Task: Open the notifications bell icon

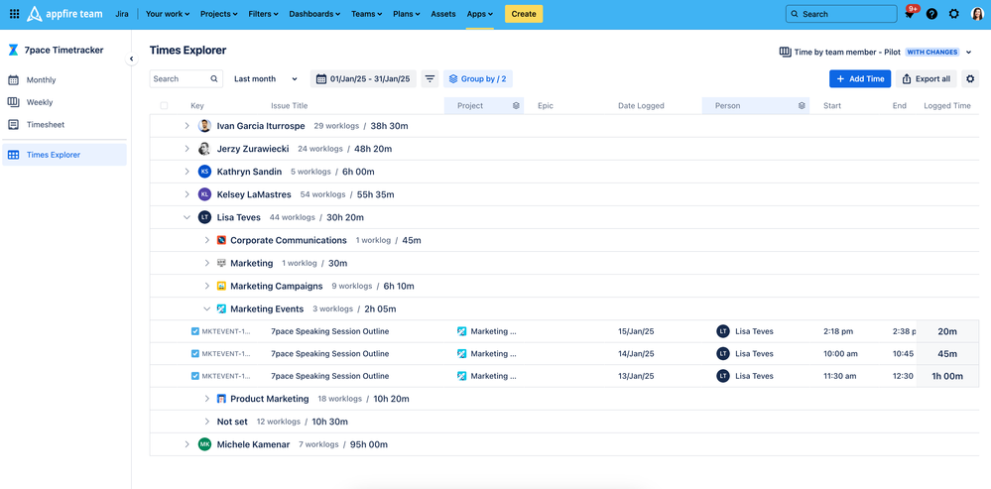Action: (x=910, y=14)
